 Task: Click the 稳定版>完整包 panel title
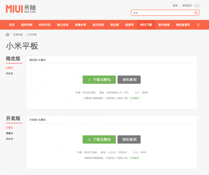37,60
